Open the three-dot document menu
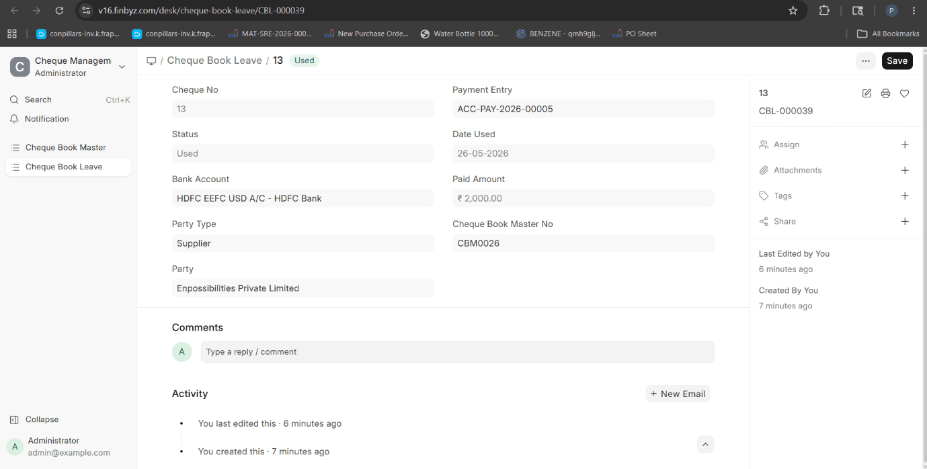927x469 pixels. pyautogui.click(x=866, y=60)
